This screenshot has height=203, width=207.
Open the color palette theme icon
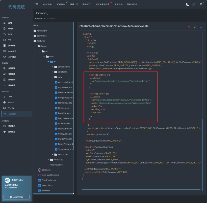[194, 4]
